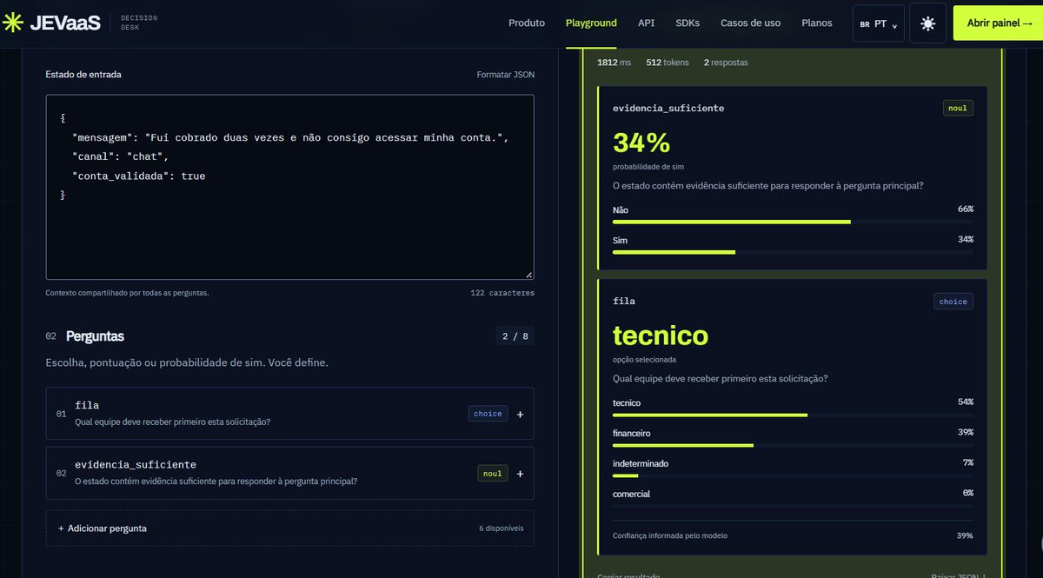This screenshot has height=578, width=1043.
Task: Select the Playground nav tab
Action: (591, 23)
